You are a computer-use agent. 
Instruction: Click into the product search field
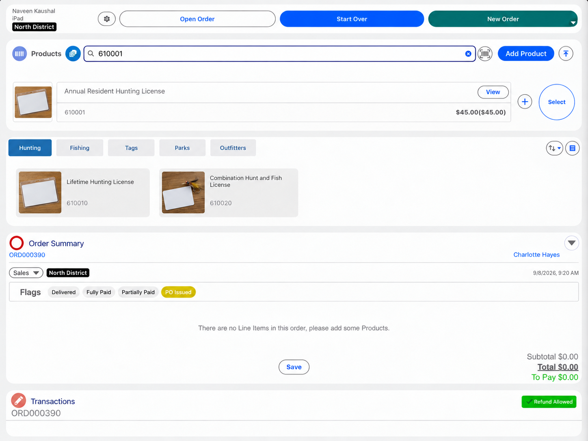coord(280,54)
